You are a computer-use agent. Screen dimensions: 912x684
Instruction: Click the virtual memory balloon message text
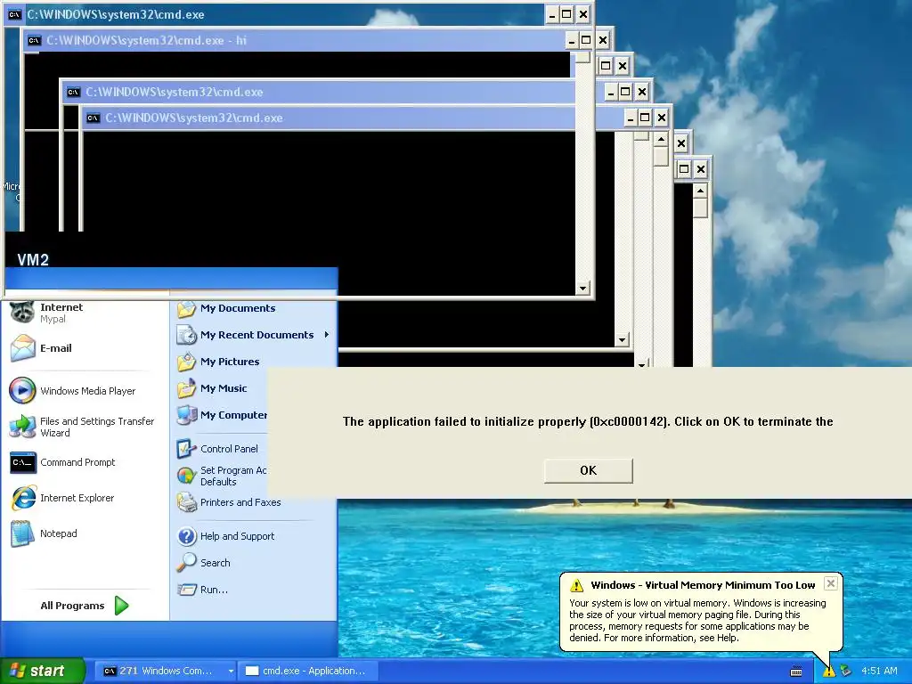point(697,620)
